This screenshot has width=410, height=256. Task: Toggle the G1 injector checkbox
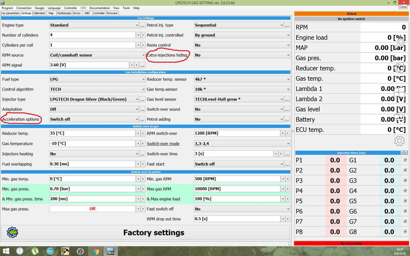point(405,160)
